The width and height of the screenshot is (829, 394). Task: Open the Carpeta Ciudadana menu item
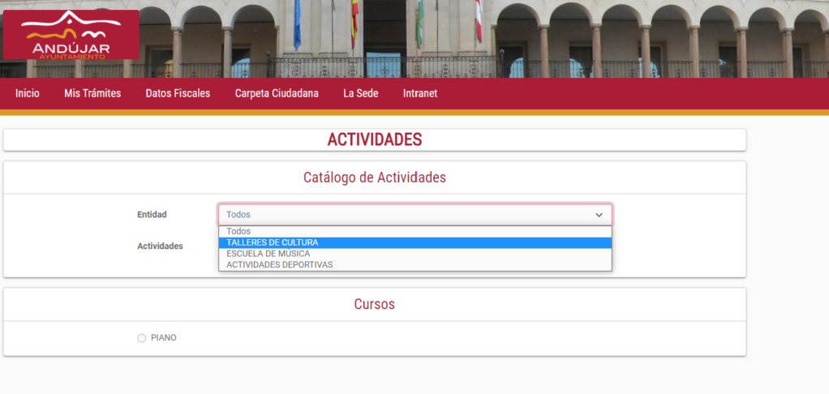[x=277, y=93]
